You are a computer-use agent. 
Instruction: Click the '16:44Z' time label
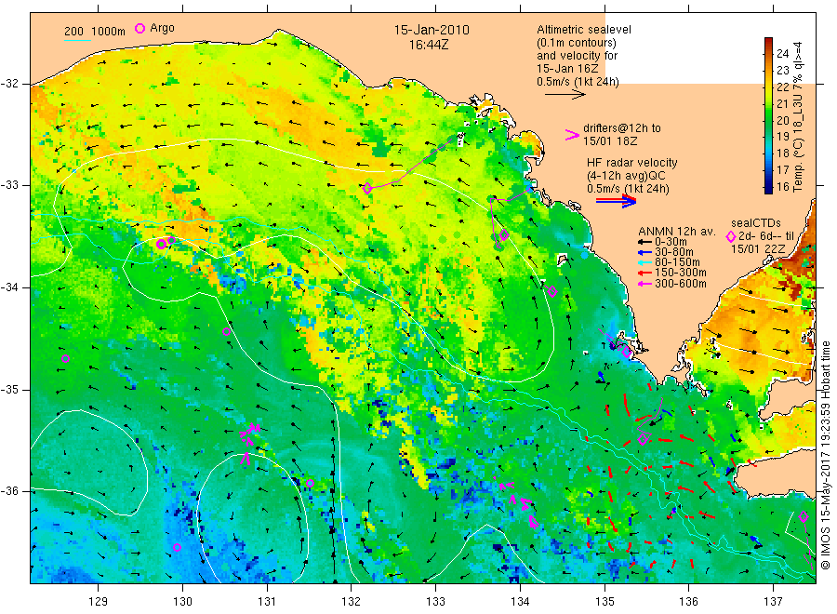tap(429, 46)
